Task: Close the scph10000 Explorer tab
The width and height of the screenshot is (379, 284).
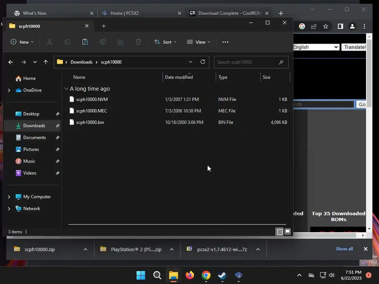Action: pos(87,26)
